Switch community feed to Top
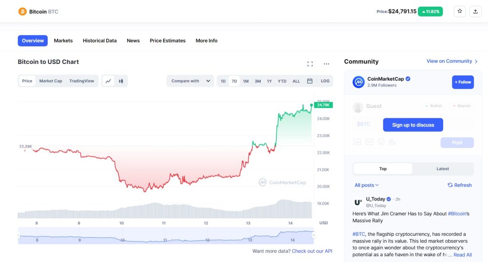The width and height of the screenshot is (488, 262). coord(383,168)
